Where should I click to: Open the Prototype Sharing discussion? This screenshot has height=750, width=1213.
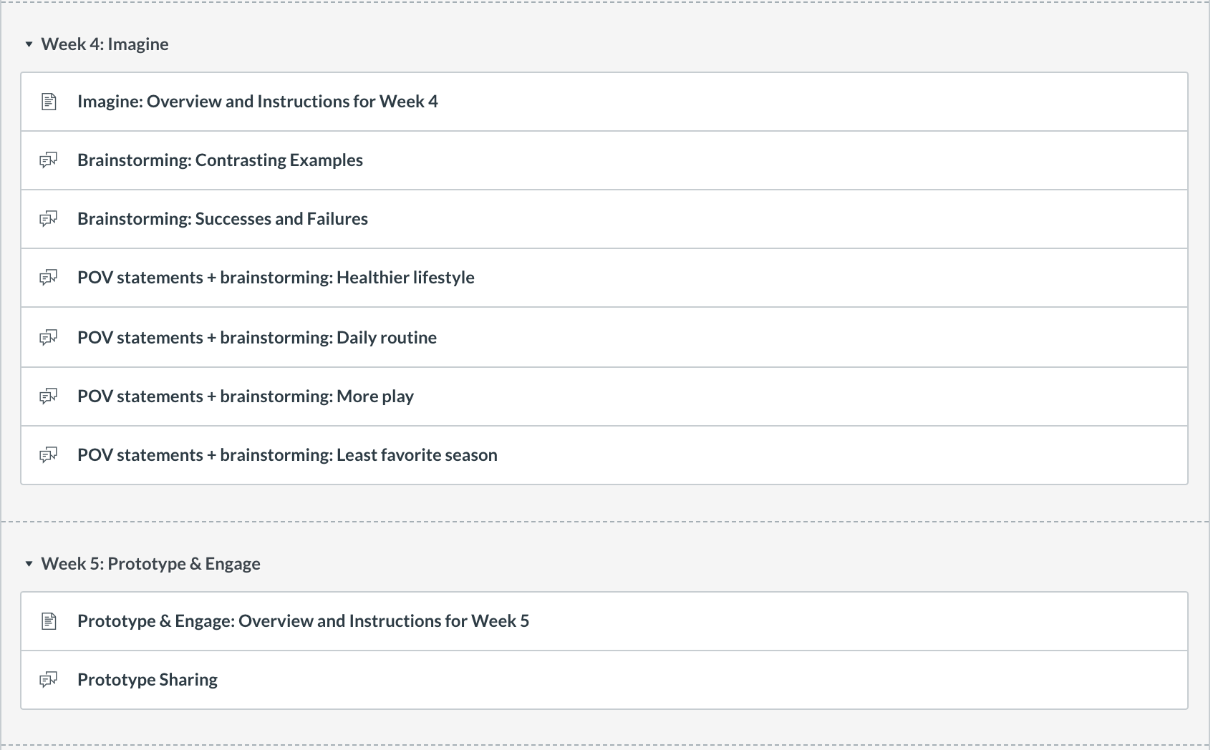pyautogui.click(x=148, y=680)
